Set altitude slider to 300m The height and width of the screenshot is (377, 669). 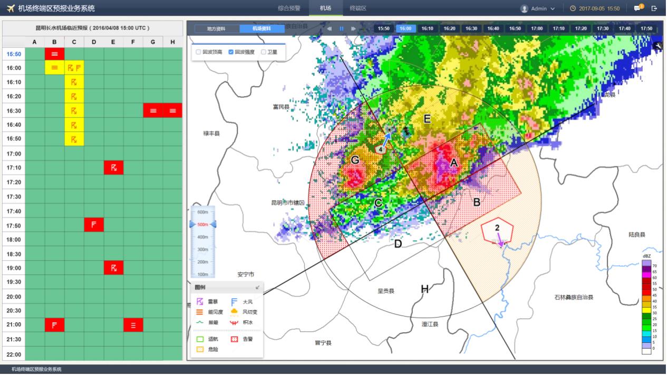coord(203,249)
